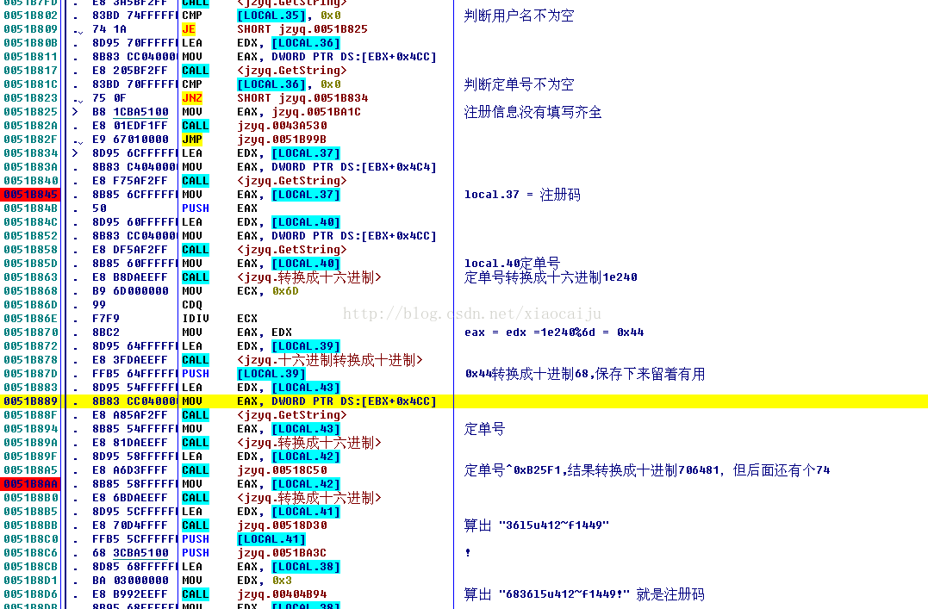Click address 0051B8D6 in the address column
This screenshot has height=609, width=928.
point(31,593)
